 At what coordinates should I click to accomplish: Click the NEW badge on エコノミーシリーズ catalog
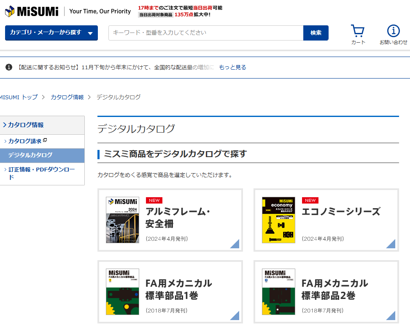(310, 200)
